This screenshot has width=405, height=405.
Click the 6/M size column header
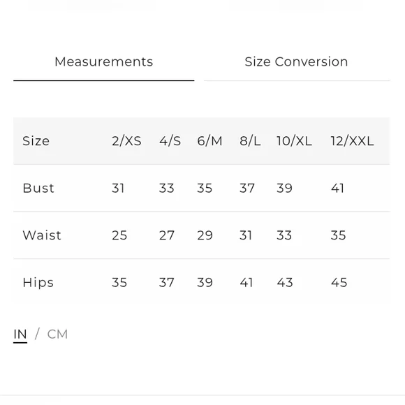coord(209,141)
